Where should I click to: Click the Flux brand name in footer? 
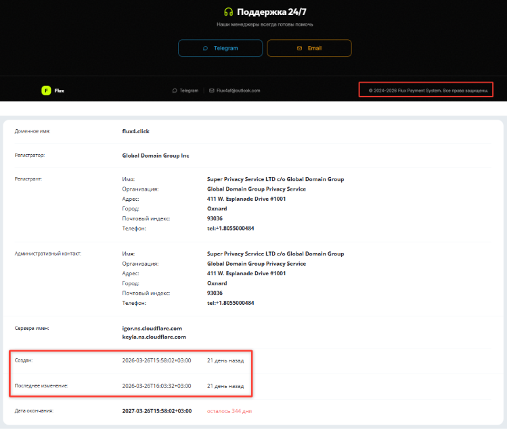point(60,91)
